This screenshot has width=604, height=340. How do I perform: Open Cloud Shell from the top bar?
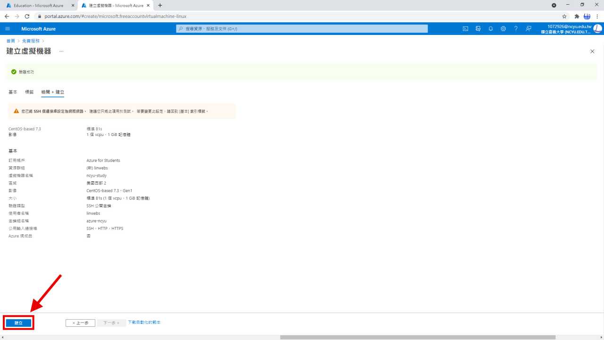pyautogui.click(x=465, y=29)
